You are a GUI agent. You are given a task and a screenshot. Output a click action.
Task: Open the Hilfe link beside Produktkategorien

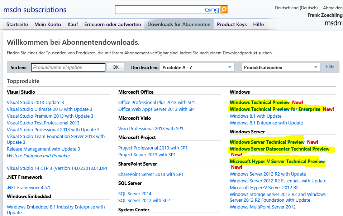330,67
